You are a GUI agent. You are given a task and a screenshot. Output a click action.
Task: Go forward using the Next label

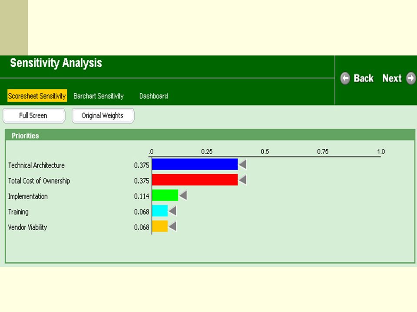(392, 78)
